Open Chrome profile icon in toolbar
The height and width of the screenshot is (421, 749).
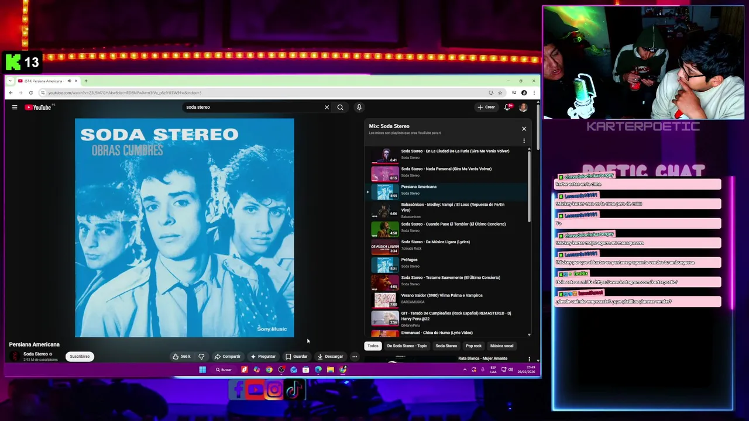(x=524, y=92)
